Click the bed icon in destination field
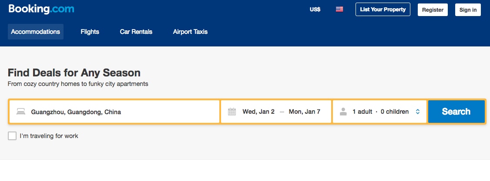The height and width of the screenshot is (181, 490). click(x=21, y=112)
